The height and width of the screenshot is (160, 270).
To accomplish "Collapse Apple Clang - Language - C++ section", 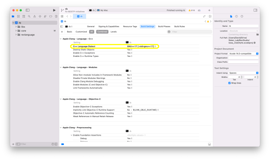I will point(61,39).
